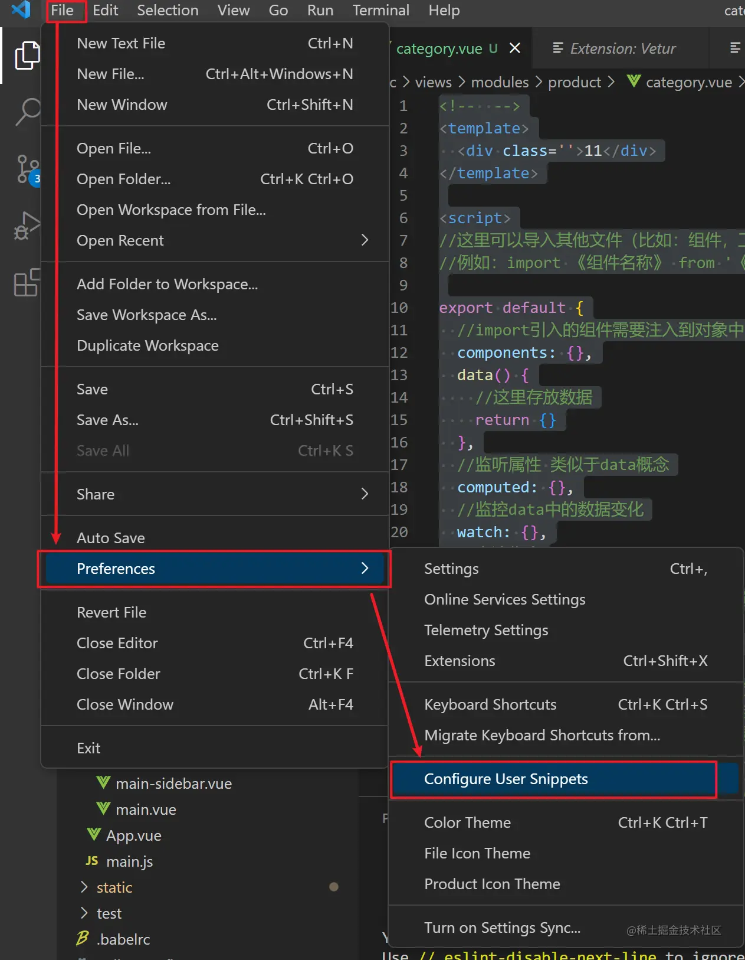Expand the Preferences submenu arrow
Screen dimensions: 745x960
click(x=365, y=568)
